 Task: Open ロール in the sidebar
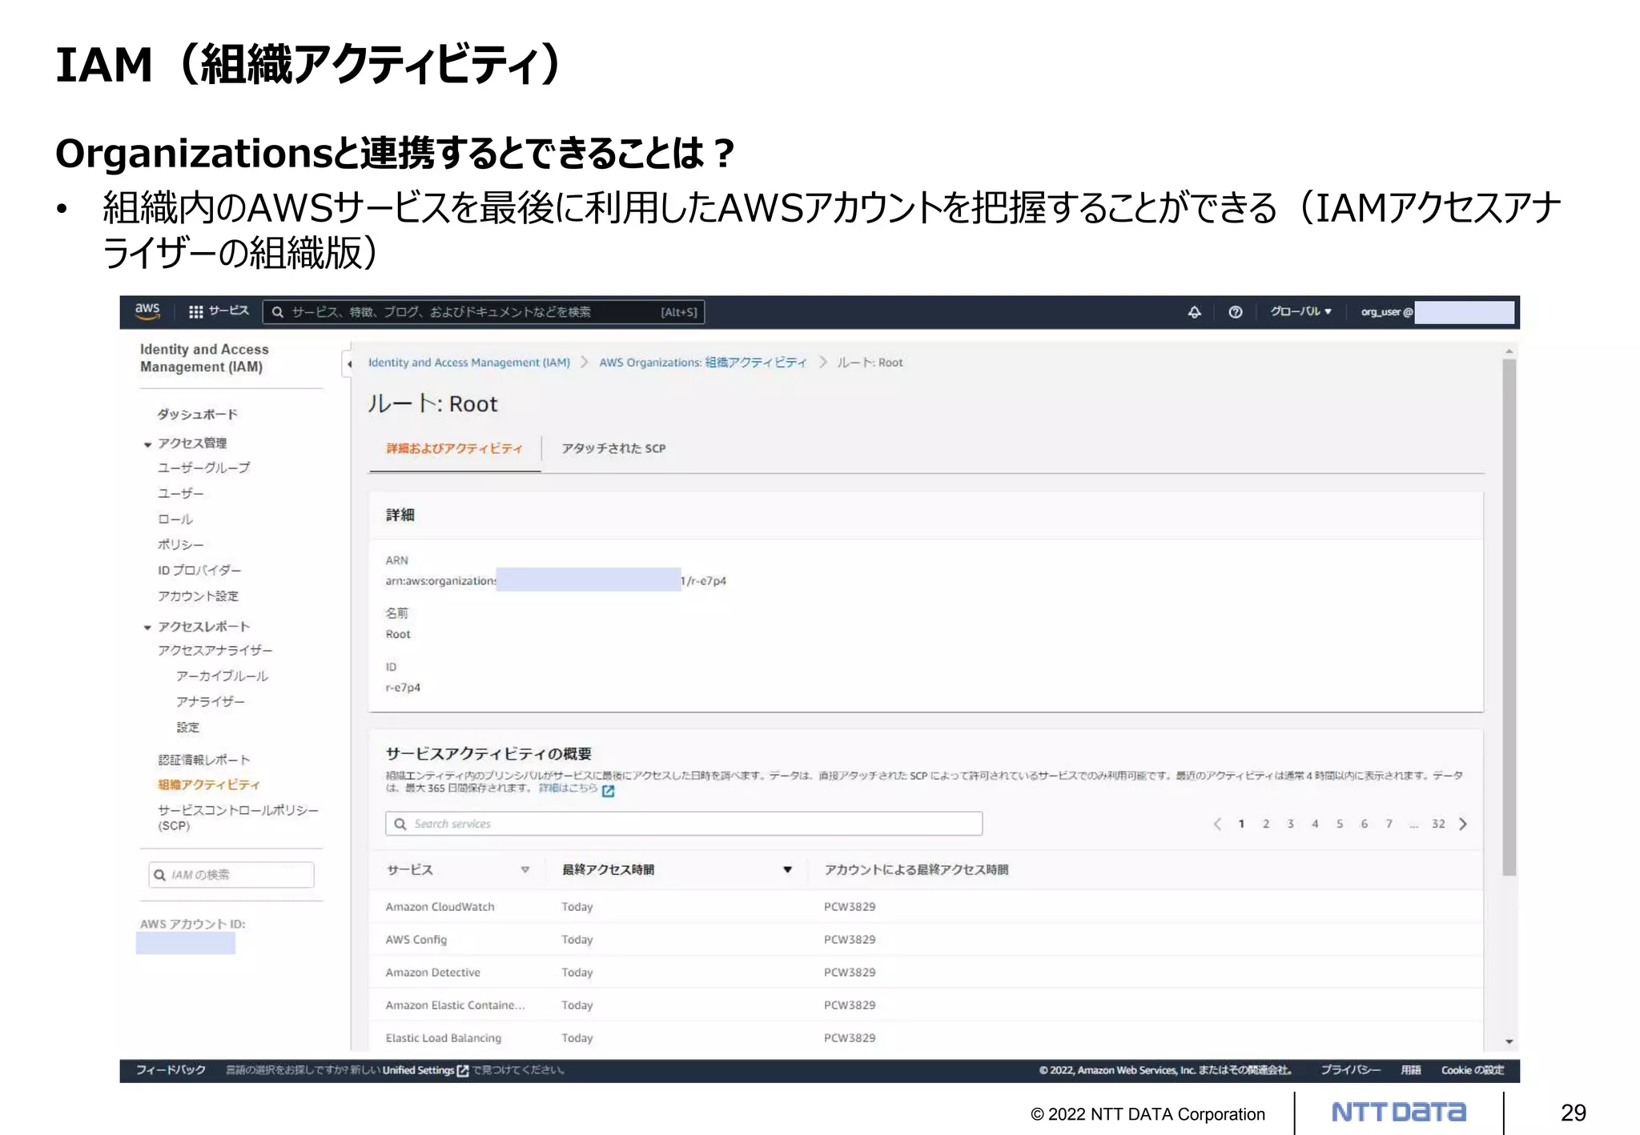(175, 519)
